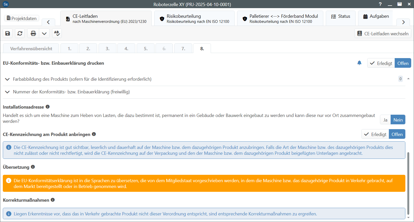
Task: Click the CE-Leitfaden wechseln button
Action: (383, 33)
